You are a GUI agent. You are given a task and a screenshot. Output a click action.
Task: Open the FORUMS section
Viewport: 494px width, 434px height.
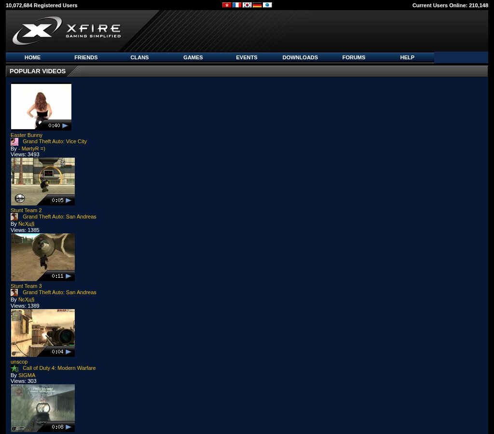pos(354,58)
